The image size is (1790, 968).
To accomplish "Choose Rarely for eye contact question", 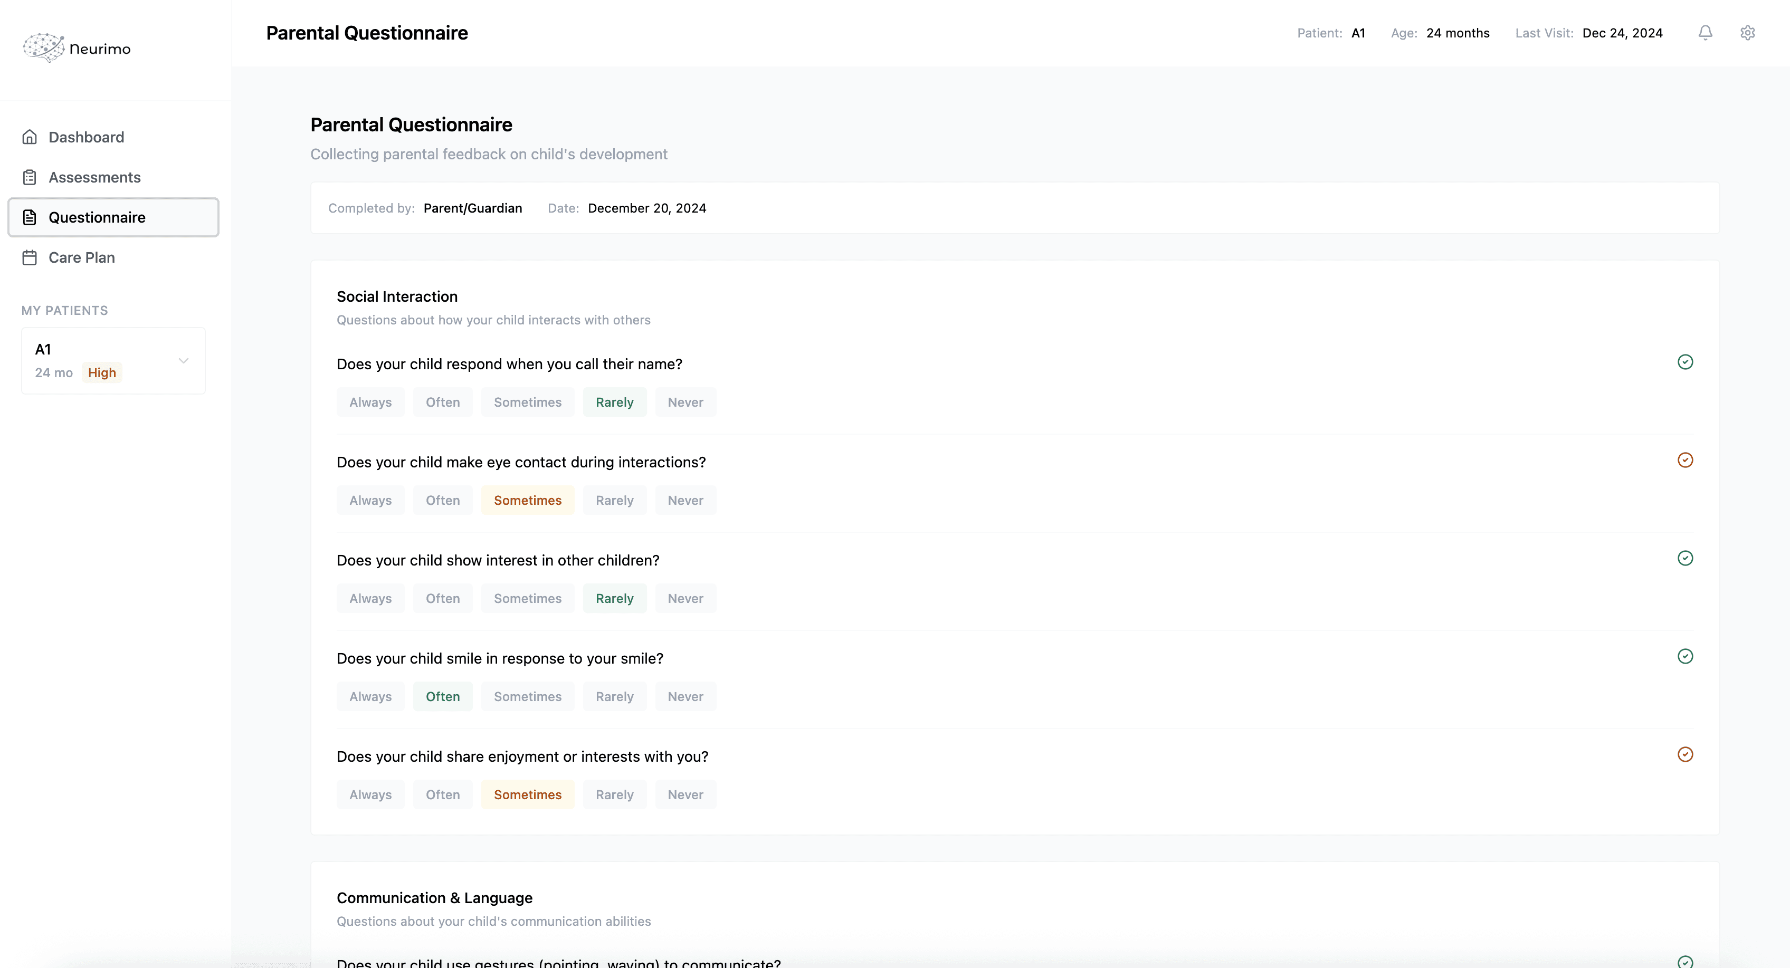I will (x=614, y=500).
